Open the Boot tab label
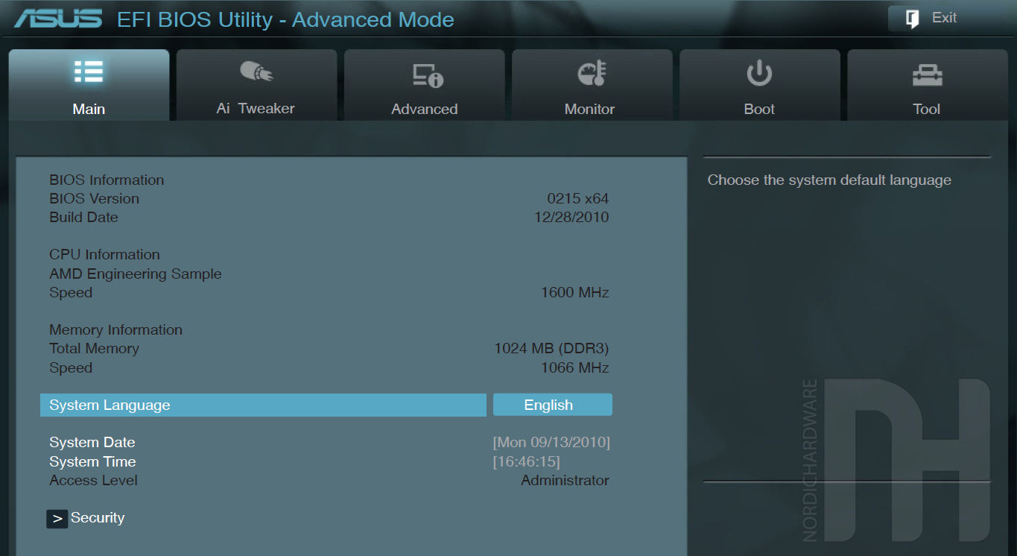The height and width of the screenshot is (556, 1017). tap(759, 109)
